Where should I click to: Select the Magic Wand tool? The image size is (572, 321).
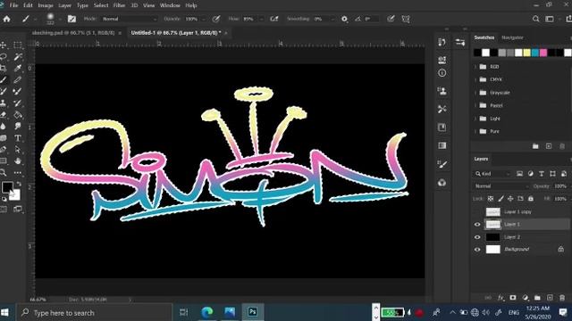tap(18, 56)
